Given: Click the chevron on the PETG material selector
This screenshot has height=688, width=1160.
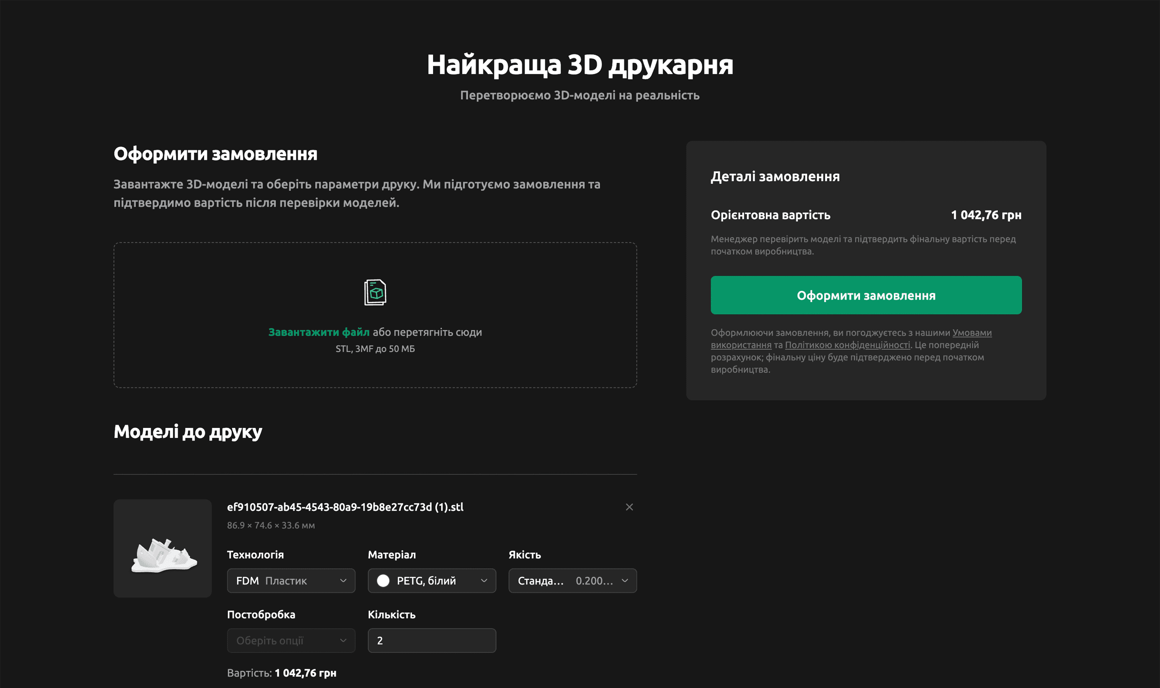Looking at the screenshot, I should click(484, 581).
